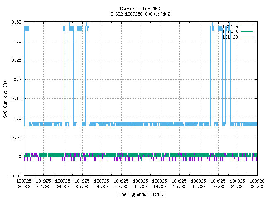
Task: Click the 0.2 y-axis tick label
Action: click(x=17, y=80)
